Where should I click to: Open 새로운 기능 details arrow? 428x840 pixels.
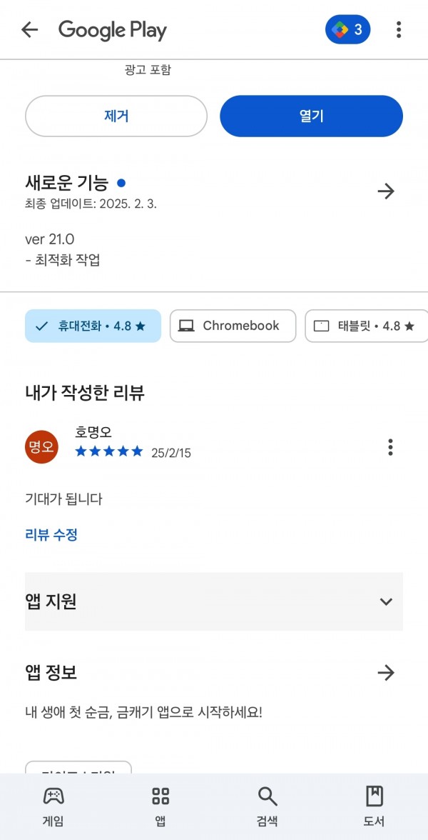point(386,191)
